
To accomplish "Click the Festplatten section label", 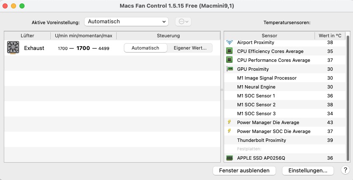I will coord(249,149).
